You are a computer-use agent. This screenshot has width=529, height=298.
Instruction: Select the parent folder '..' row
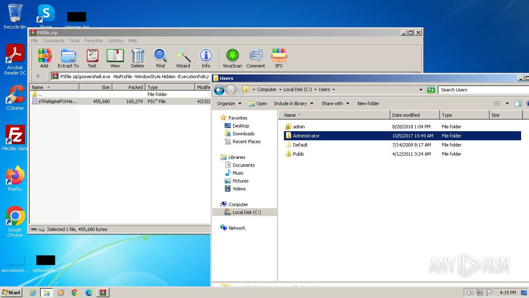pos(121,94)
